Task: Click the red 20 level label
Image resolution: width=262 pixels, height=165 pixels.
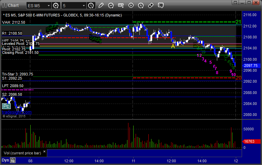Action: 239,78
